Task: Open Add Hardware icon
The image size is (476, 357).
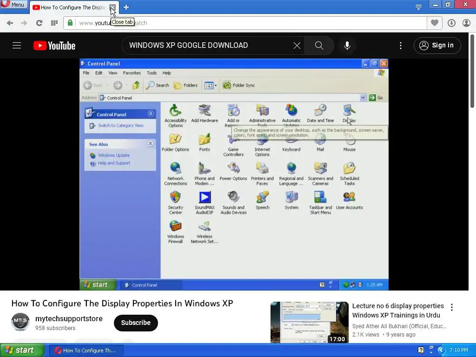Action: click(205, 113)
